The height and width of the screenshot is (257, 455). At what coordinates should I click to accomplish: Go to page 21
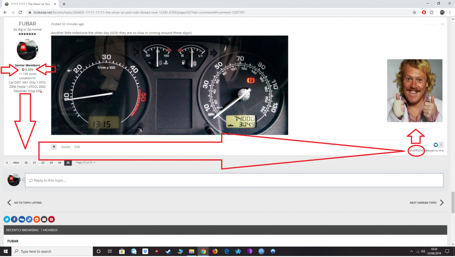[x=34, y=163]
